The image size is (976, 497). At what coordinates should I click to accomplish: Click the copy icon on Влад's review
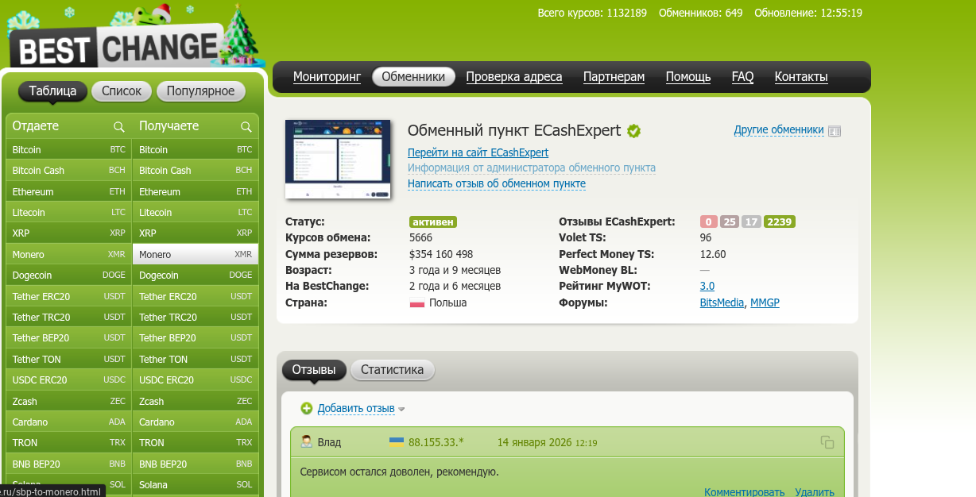(x=827, y=442)
